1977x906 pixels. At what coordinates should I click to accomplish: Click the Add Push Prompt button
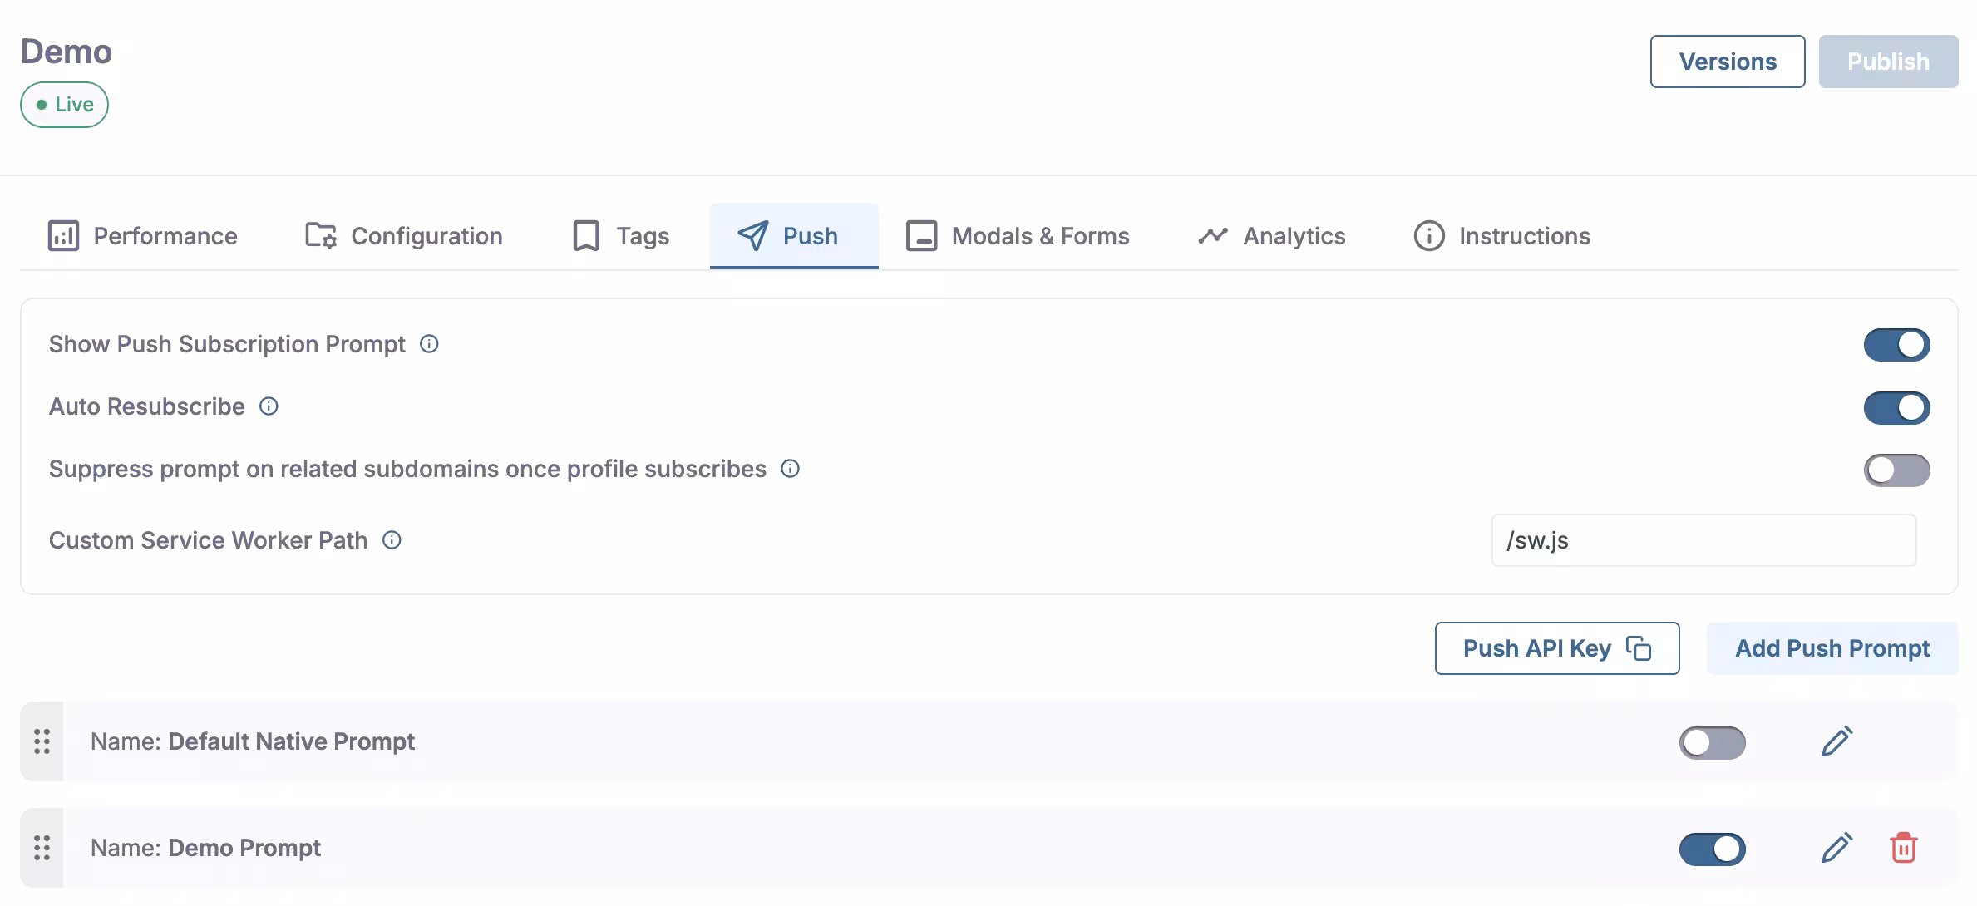(1832, 648)
